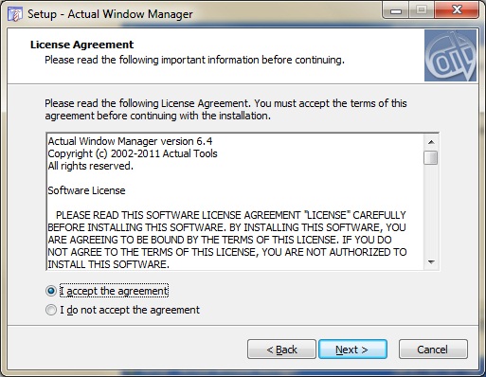The width and height of the screenshot is (486, 377).
Task: Close the setup window
Action: (x=457, y=10)
